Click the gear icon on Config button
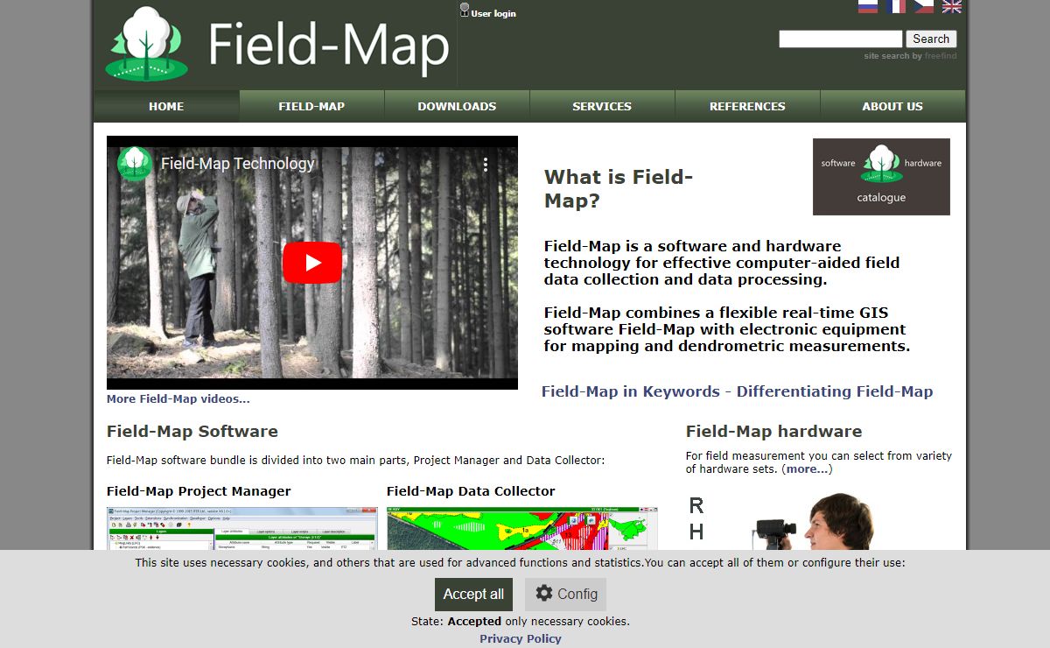The width and height of the screenshot is (1050, 648). tap(544, 593)
